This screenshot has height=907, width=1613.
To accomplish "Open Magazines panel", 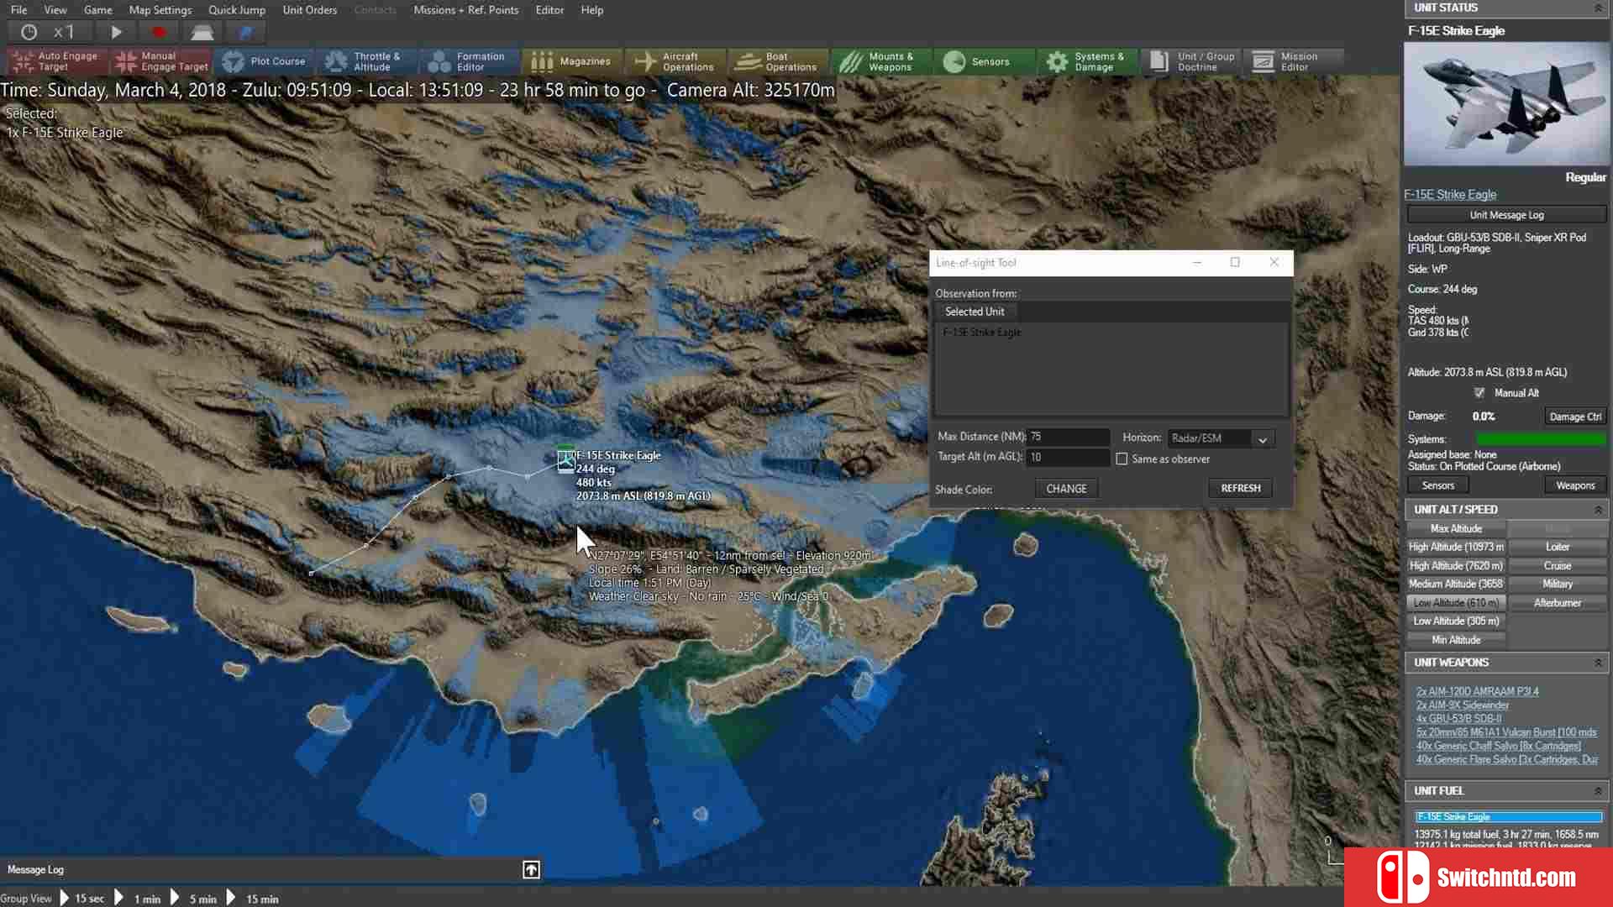I will pos(572,61).
